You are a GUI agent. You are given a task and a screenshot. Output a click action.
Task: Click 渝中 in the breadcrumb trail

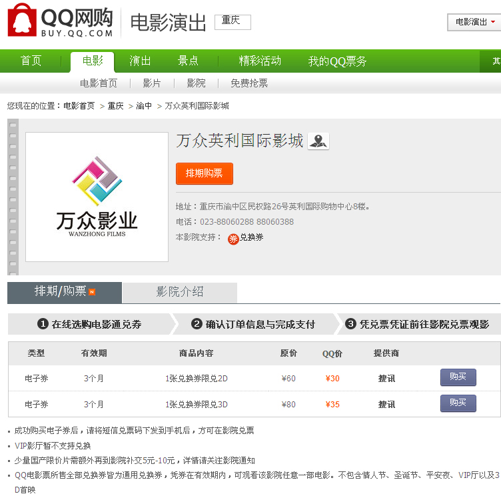pos(144,106)
